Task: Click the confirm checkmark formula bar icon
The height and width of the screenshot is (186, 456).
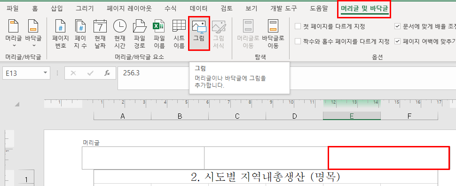Action: (x=90, y=73)
